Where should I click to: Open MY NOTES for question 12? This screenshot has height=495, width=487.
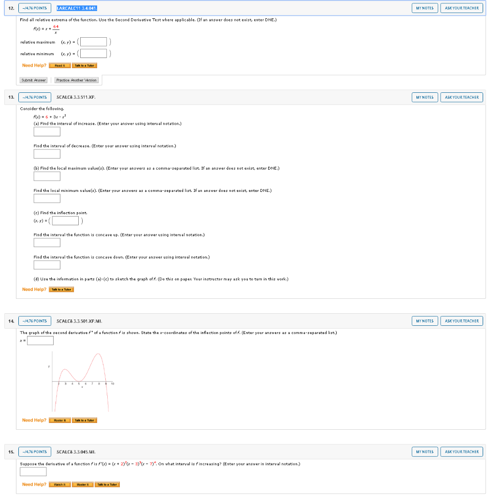(424, 8)
